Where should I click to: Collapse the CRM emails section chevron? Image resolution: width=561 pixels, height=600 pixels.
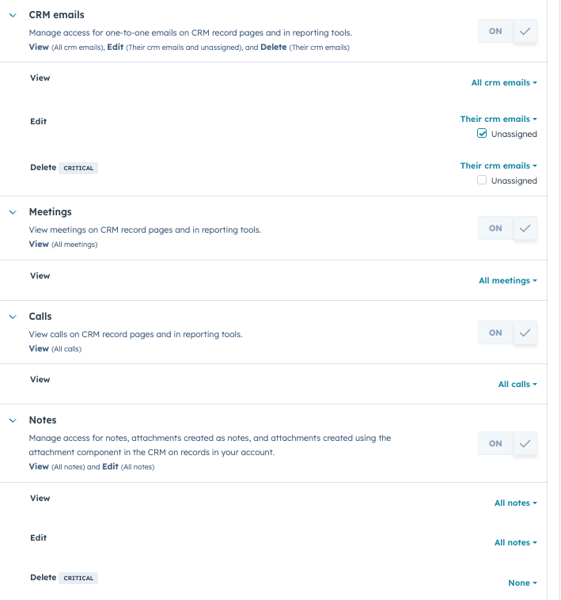(13, 15)
